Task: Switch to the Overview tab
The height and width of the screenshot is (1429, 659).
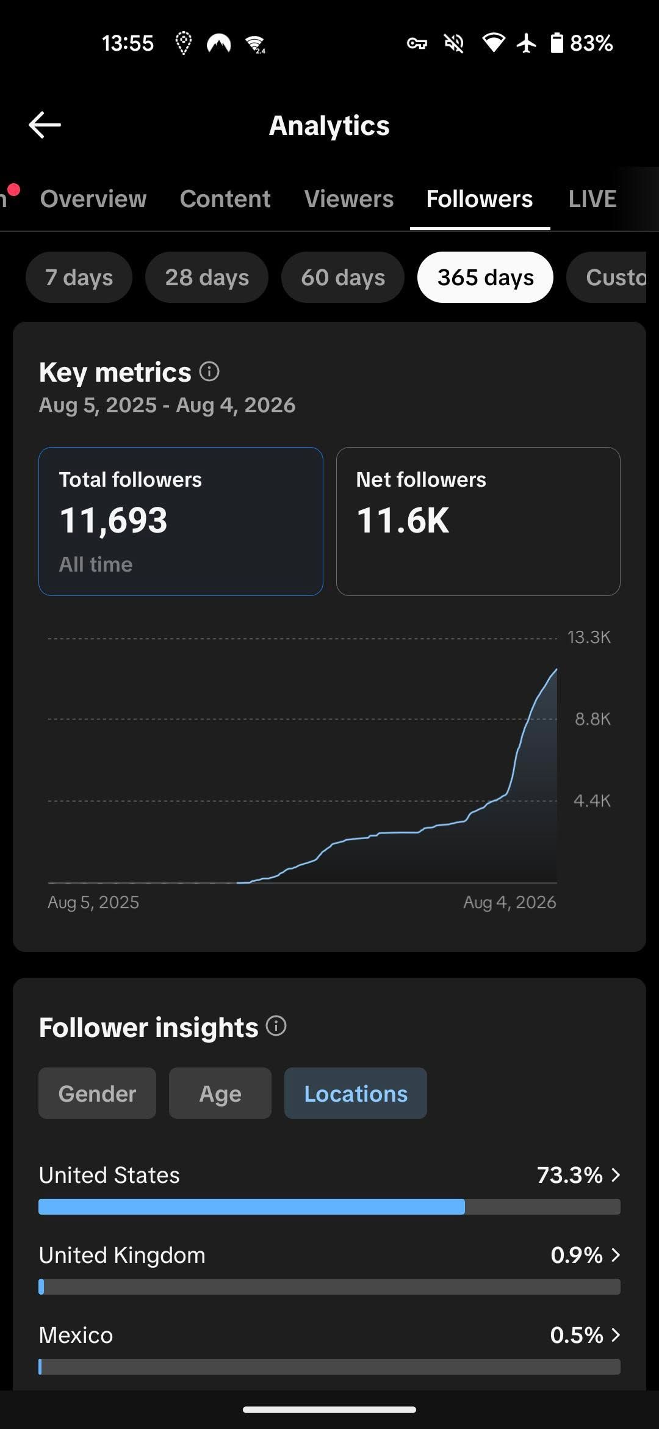Action: click(93, 199)
